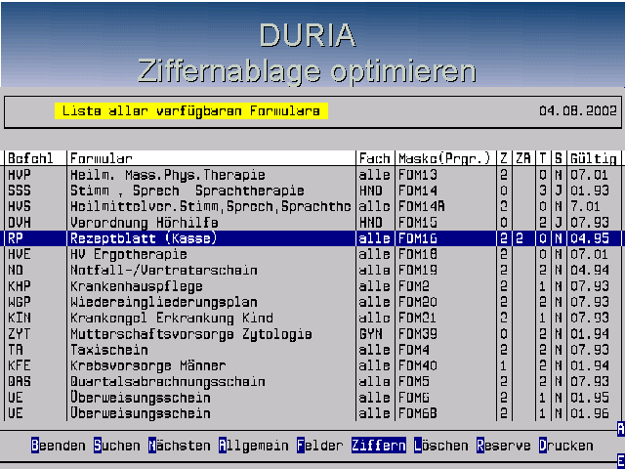Click the highlighted Rezeptblatt (Kasse) row
Image resolution: width=625 pixels, height=469 pixels.
(x=312, y=238)
